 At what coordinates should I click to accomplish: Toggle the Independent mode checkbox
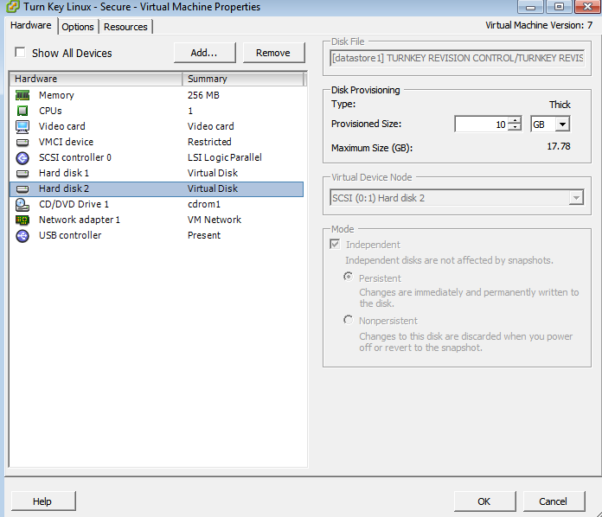point(335,245)
